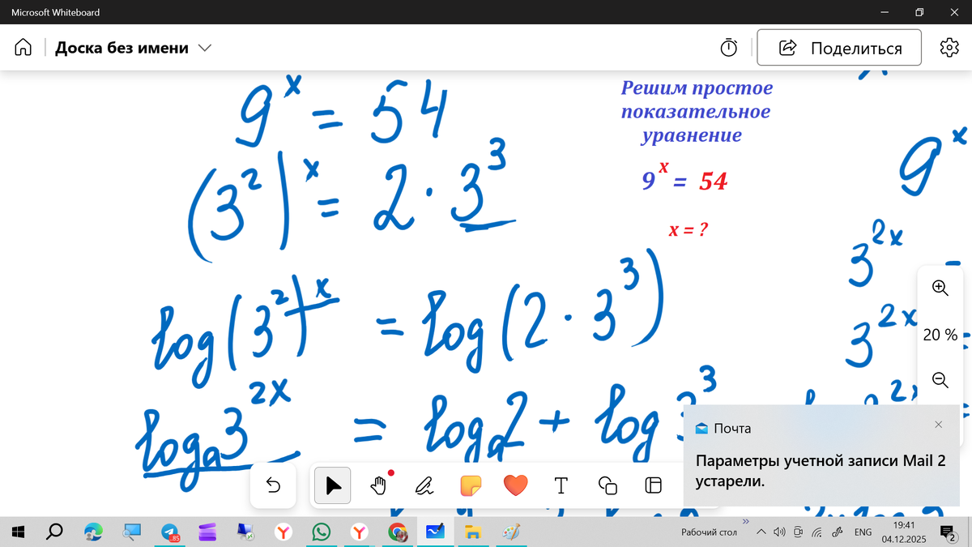972x547 pixels.
Task: Go to the Whiteboard home screen
Action: pos(23,48)
